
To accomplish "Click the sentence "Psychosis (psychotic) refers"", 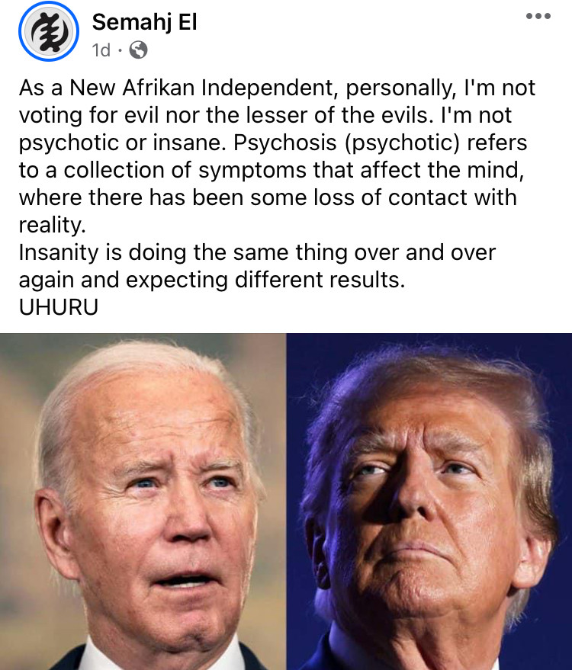I will coord(380,143).
